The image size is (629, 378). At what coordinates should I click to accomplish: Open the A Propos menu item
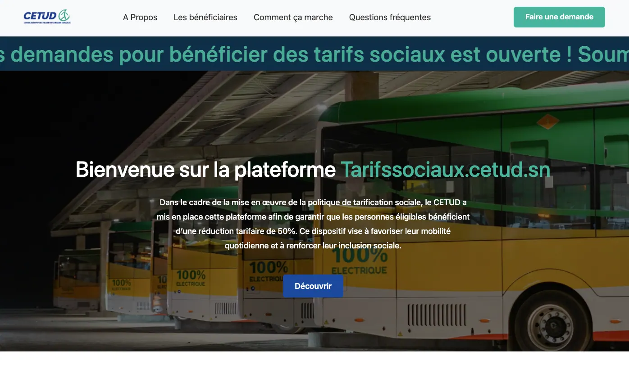140,18
